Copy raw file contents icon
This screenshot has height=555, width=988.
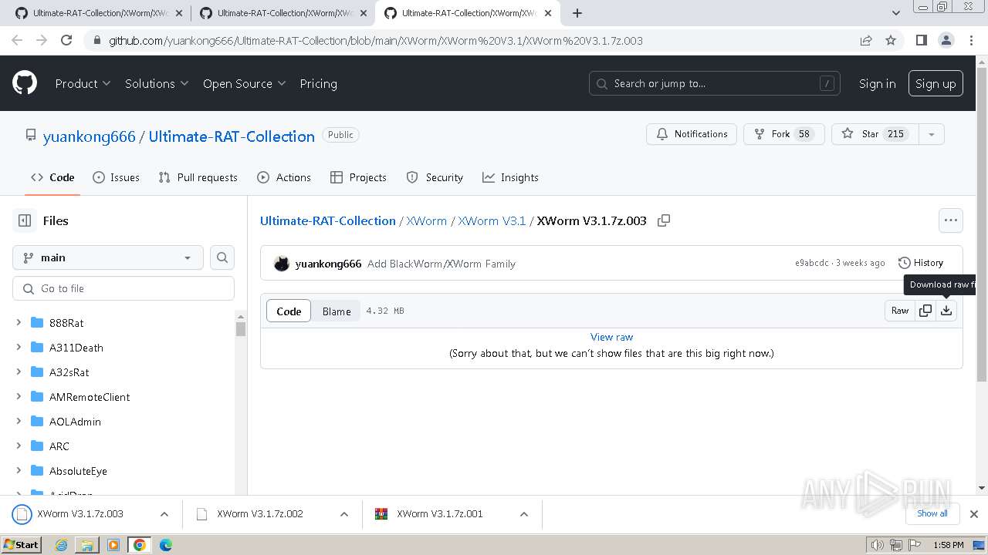(x=925, y=311)
